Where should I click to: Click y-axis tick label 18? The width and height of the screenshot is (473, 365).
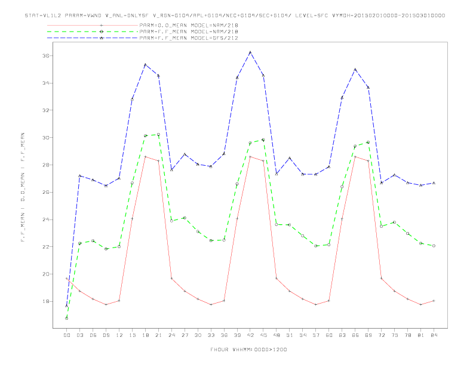coord(46,301)
